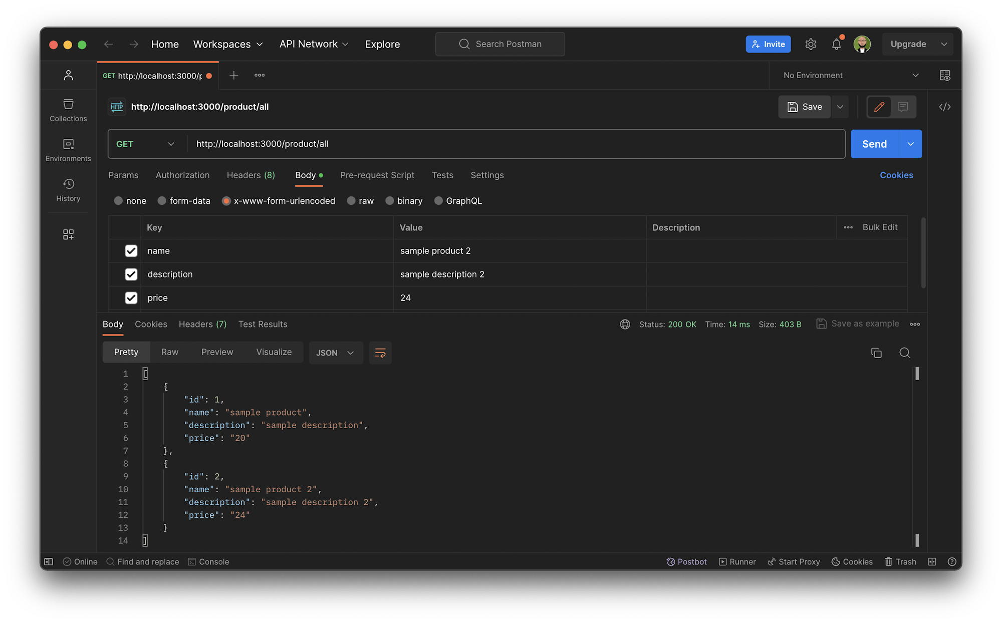
Task: Click the request URL input field
Action: tap(516, 144)
